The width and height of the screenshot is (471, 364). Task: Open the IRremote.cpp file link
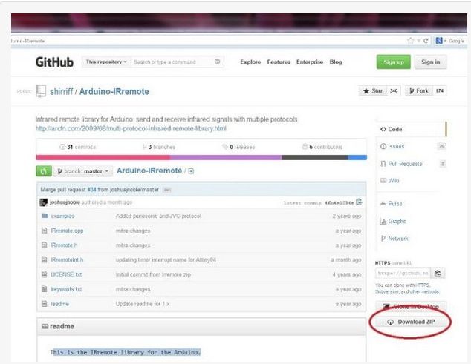(x=67, y=231)
